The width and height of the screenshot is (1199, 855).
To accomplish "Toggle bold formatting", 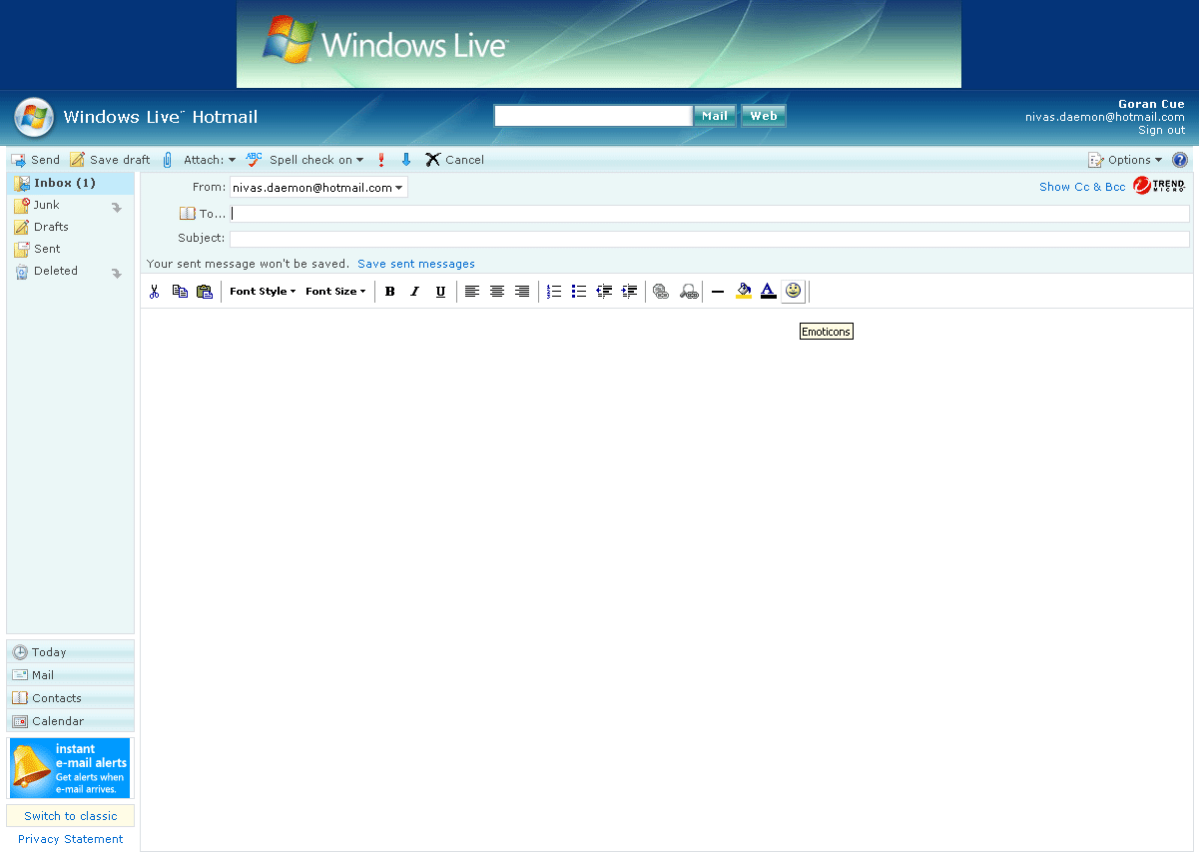I will click(x=390, y=292).
